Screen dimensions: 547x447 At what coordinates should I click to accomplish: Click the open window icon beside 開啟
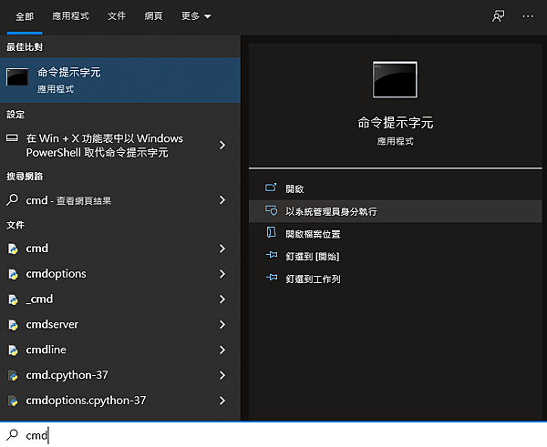pyautogui.click(x=271, y=188)
